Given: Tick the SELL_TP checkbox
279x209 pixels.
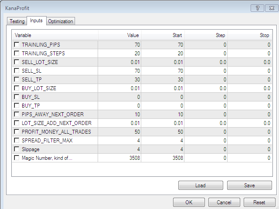Looking at the screenshot, I should (17, 79).
